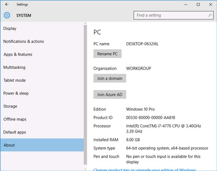This screenshot has width=217, height=171.
Task: Click the WORKGROUP organization value
Action: point(139,68)
